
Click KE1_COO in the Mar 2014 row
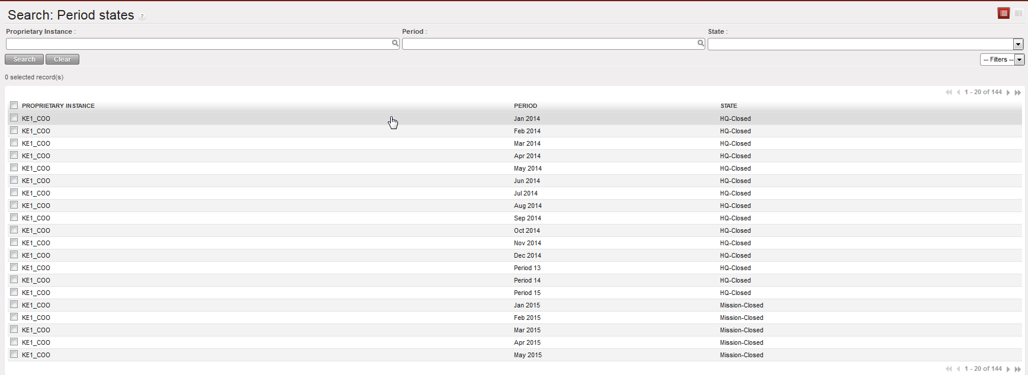tap(36, 143)
